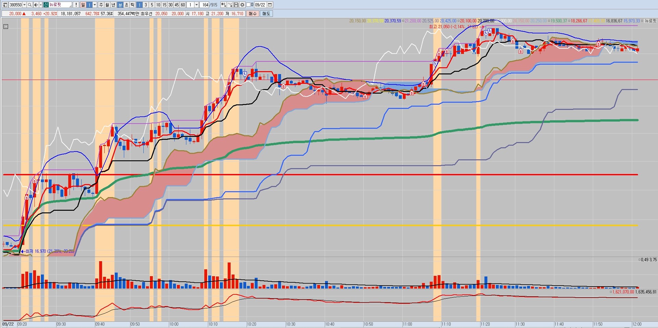658x328 pixels.
Task: Choose the 5-minute interval
Action: pos(152,5)
